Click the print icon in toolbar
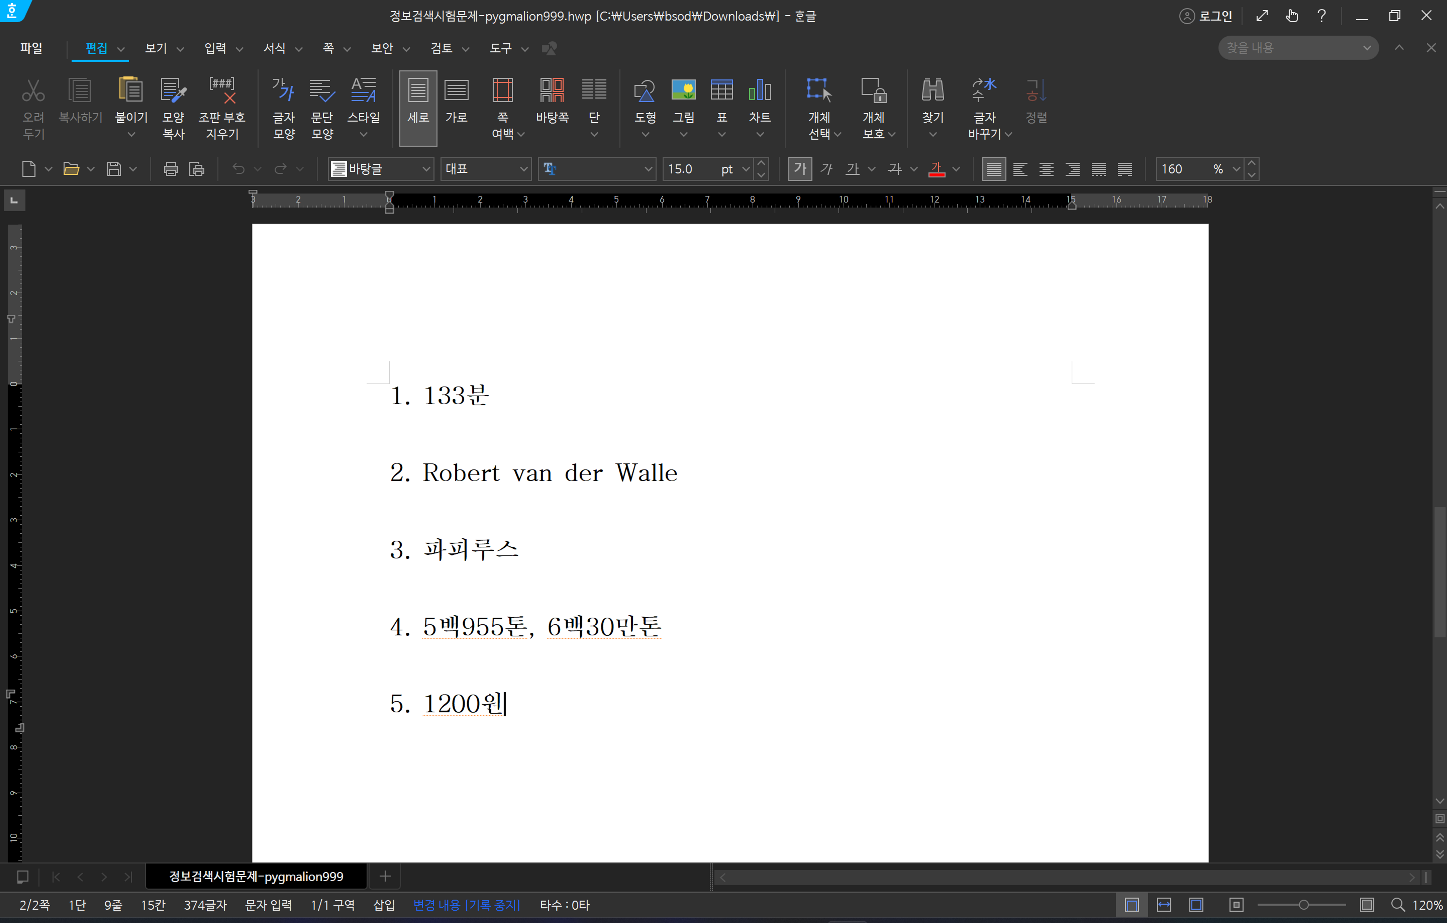 (171, 169)
